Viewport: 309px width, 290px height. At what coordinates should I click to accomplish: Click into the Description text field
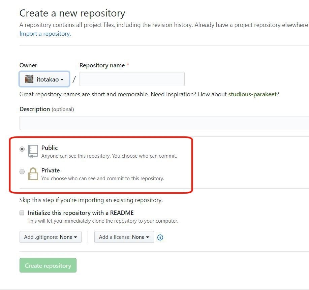pos(164,123)
